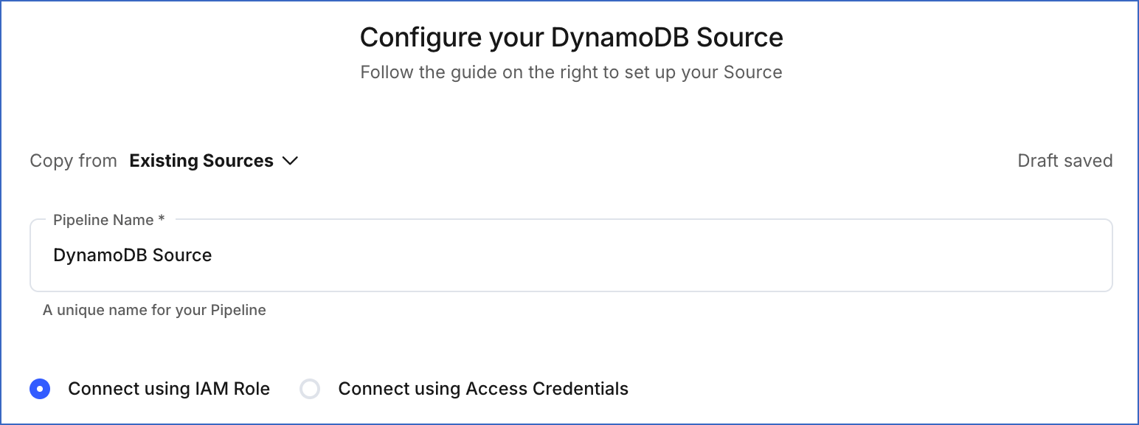The image size is (1139, 425).
Task: Click the Copy from text
Action: [73, 160]
